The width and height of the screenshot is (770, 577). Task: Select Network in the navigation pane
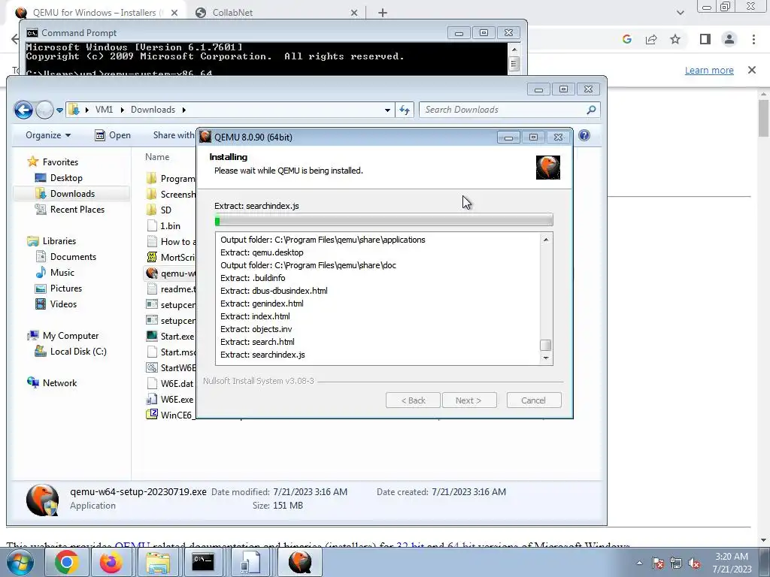tap(52, 382)
